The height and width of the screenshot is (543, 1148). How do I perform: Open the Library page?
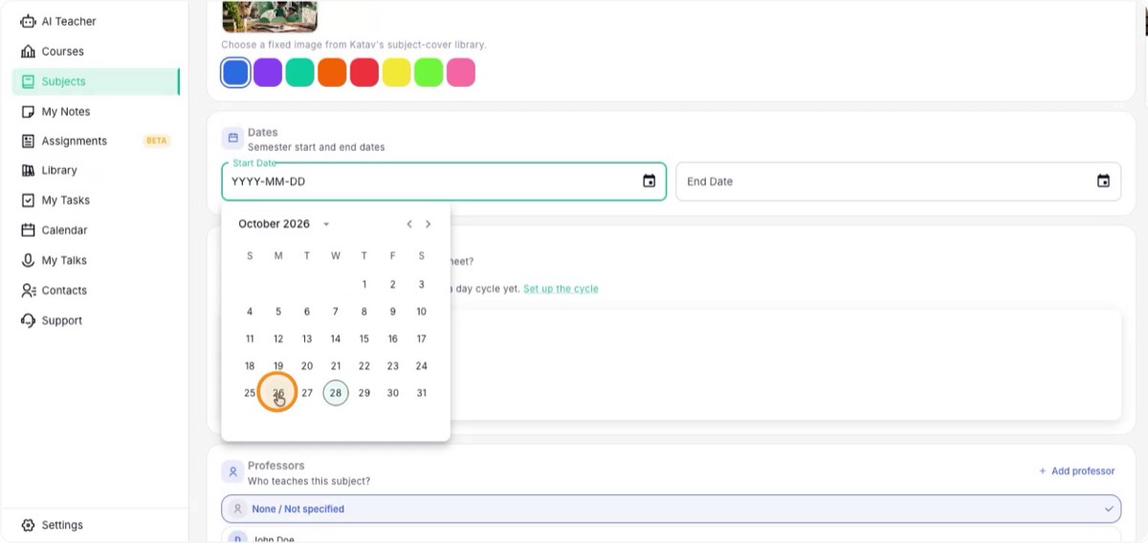click(96, 170)
